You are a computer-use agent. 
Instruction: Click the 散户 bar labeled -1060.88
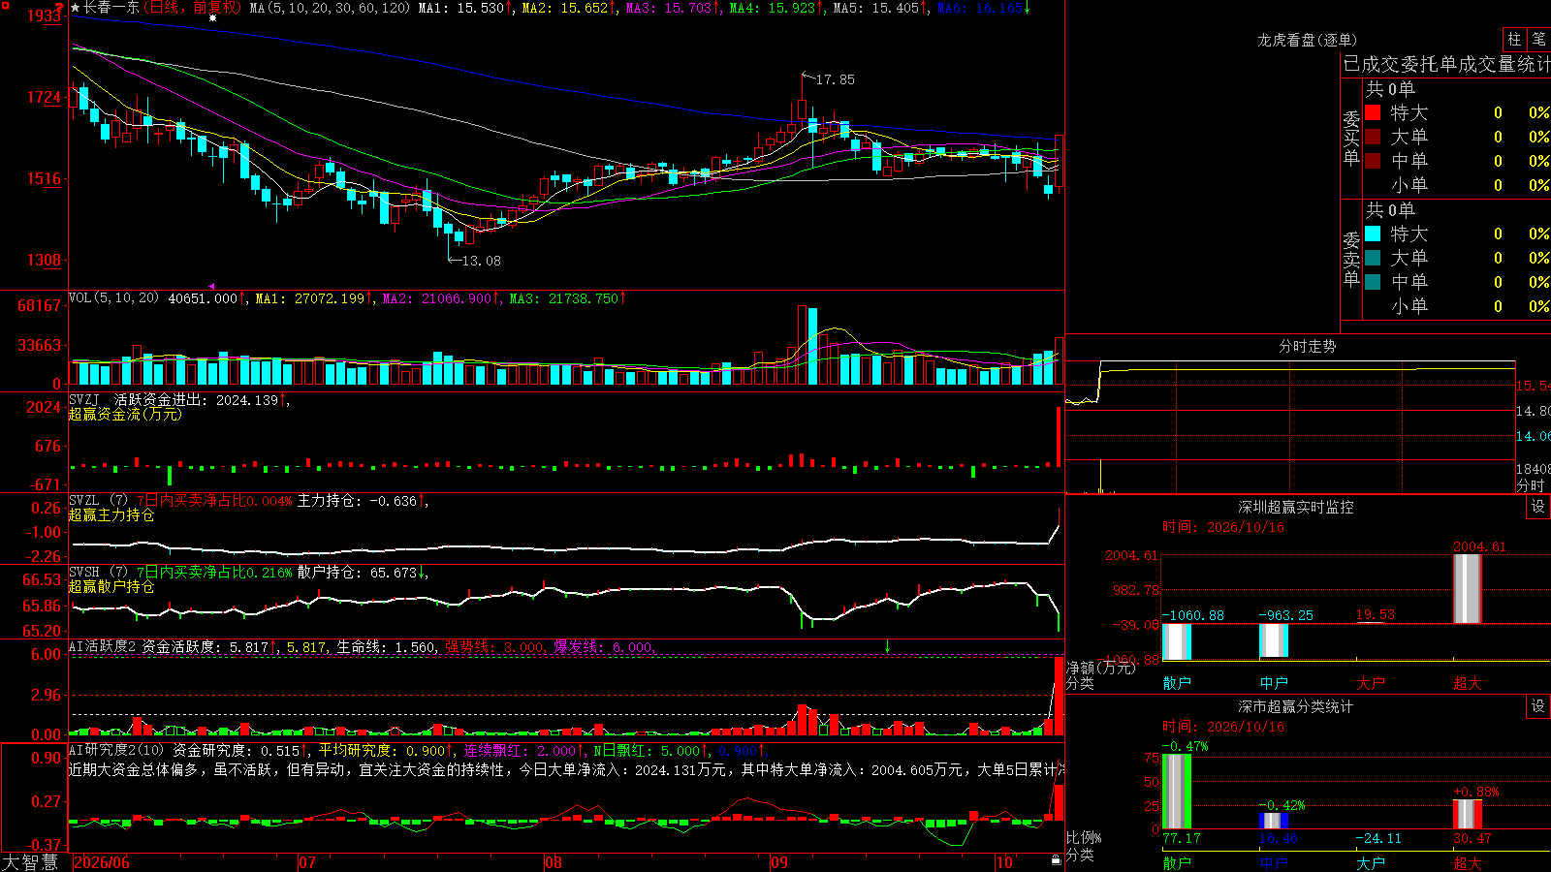click(1177, 641)
